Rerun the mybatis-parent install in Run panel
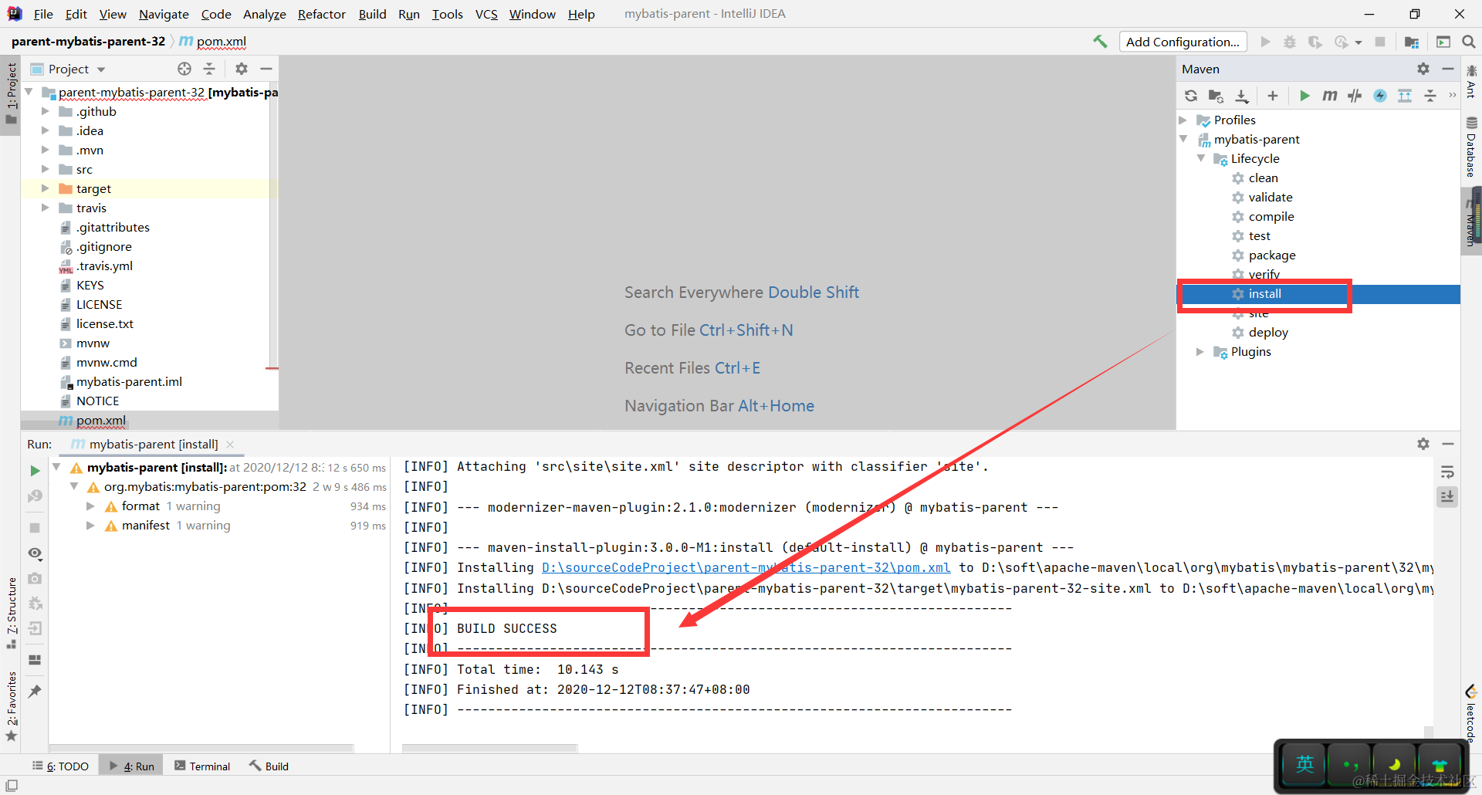Image resolution: width=1482 pixels, height=795 pixels. (35, 470)
